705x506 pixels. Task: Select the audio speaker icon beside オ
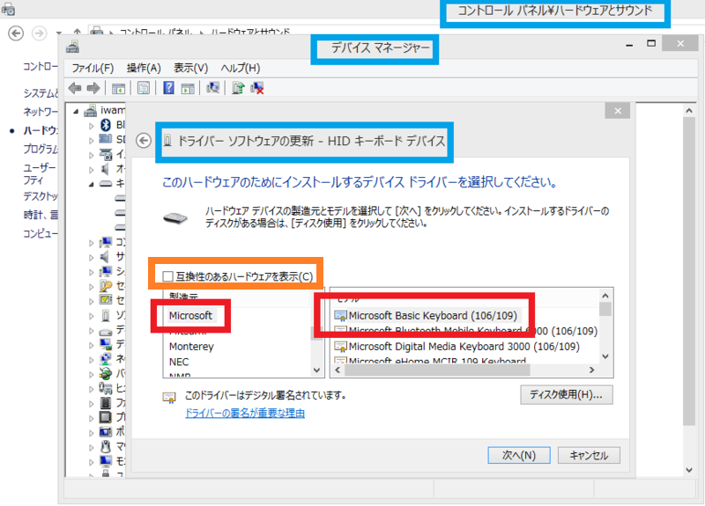pos(105,169)
